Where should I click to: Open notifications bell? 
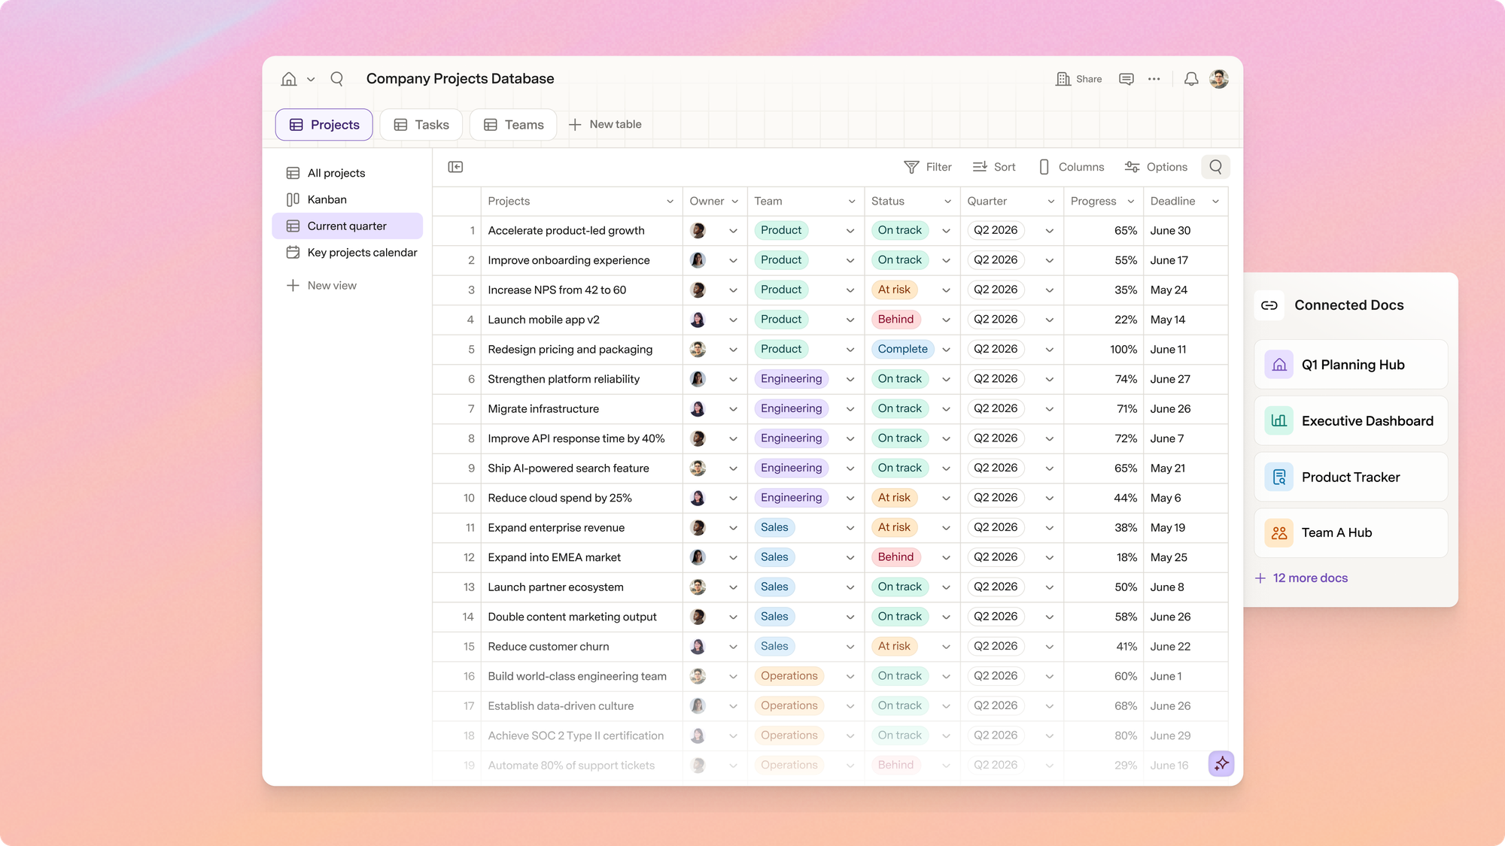[x=1191, y=79]
